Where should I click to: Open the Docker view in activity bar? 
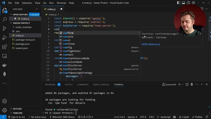pos(4,65)
